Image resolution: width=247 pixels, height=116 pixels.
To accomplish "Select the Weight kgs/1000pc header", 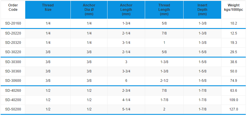I will point(233,8).
